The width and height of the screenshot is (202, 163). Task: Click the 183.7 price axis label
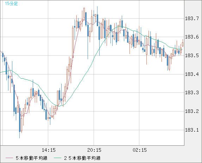(192, 19)
